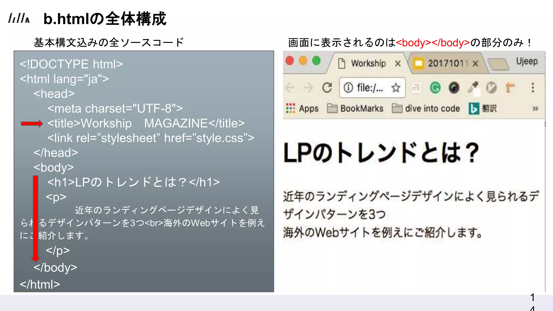Open the 翻訳 Bing bookmark
Screen dimensions: 553x311
point(483,109)
